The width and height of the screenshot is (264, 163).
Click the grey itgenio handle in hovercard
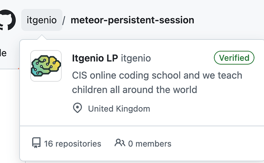click(136, 58)
